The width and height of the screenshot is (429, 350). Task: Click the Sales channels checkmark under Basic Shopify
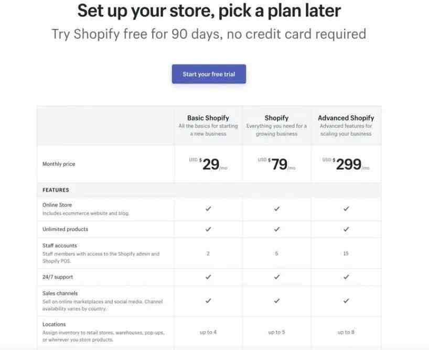[208, 301]
